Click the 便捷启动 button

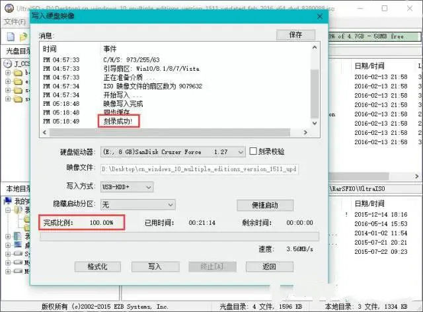[x=265, y=206]
